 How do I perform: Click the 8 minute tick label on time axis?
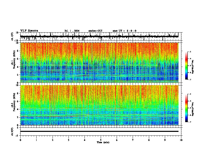pos(149,140)
